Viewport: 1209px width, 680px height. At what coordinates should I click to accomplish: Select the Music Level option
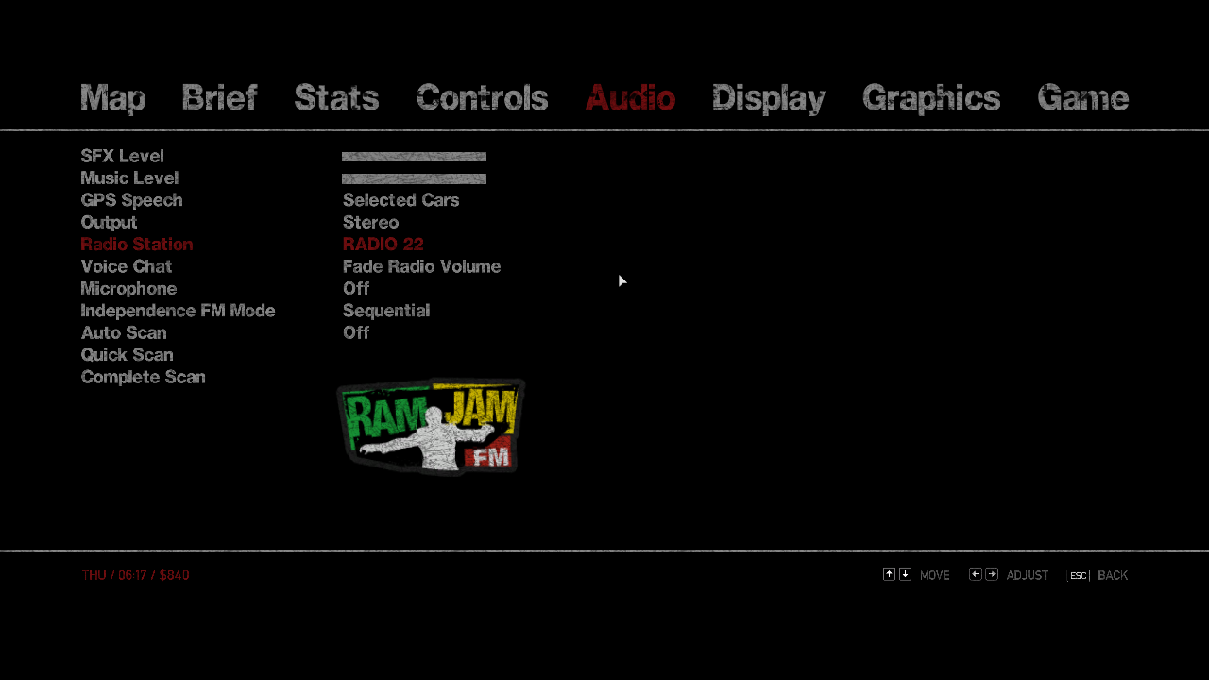coord(129,178)
